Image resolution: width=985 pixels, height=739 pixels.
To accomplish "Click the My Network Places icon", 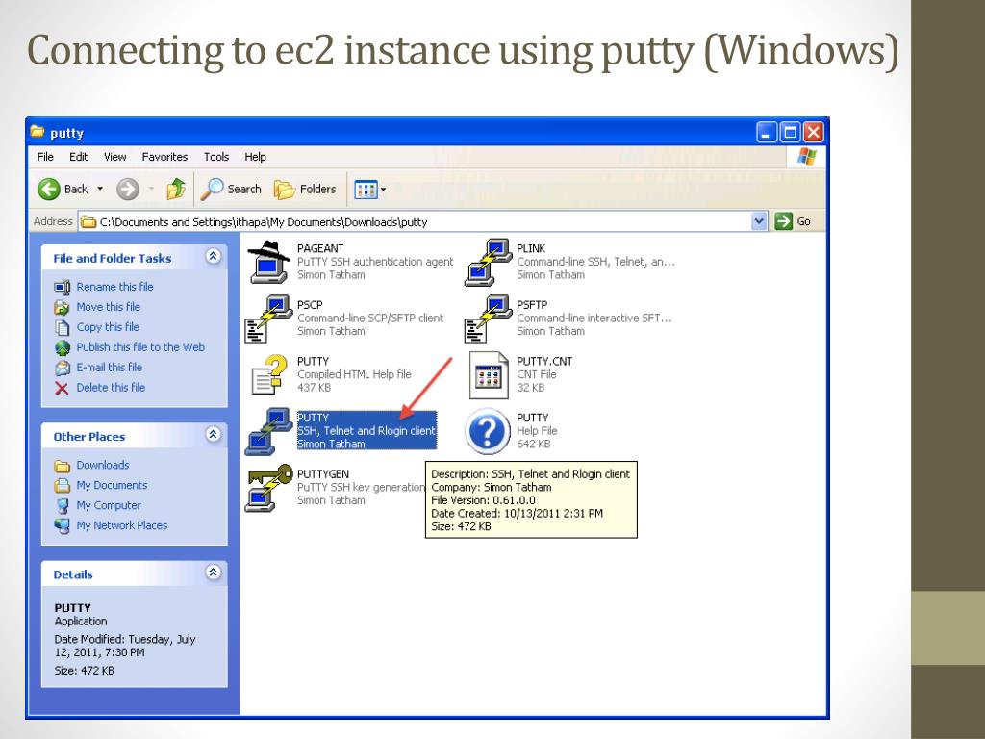I will point(62,526).
